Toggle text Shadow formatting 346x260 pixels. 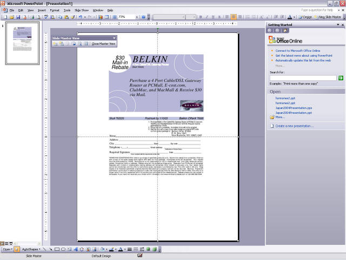[219, 17]
